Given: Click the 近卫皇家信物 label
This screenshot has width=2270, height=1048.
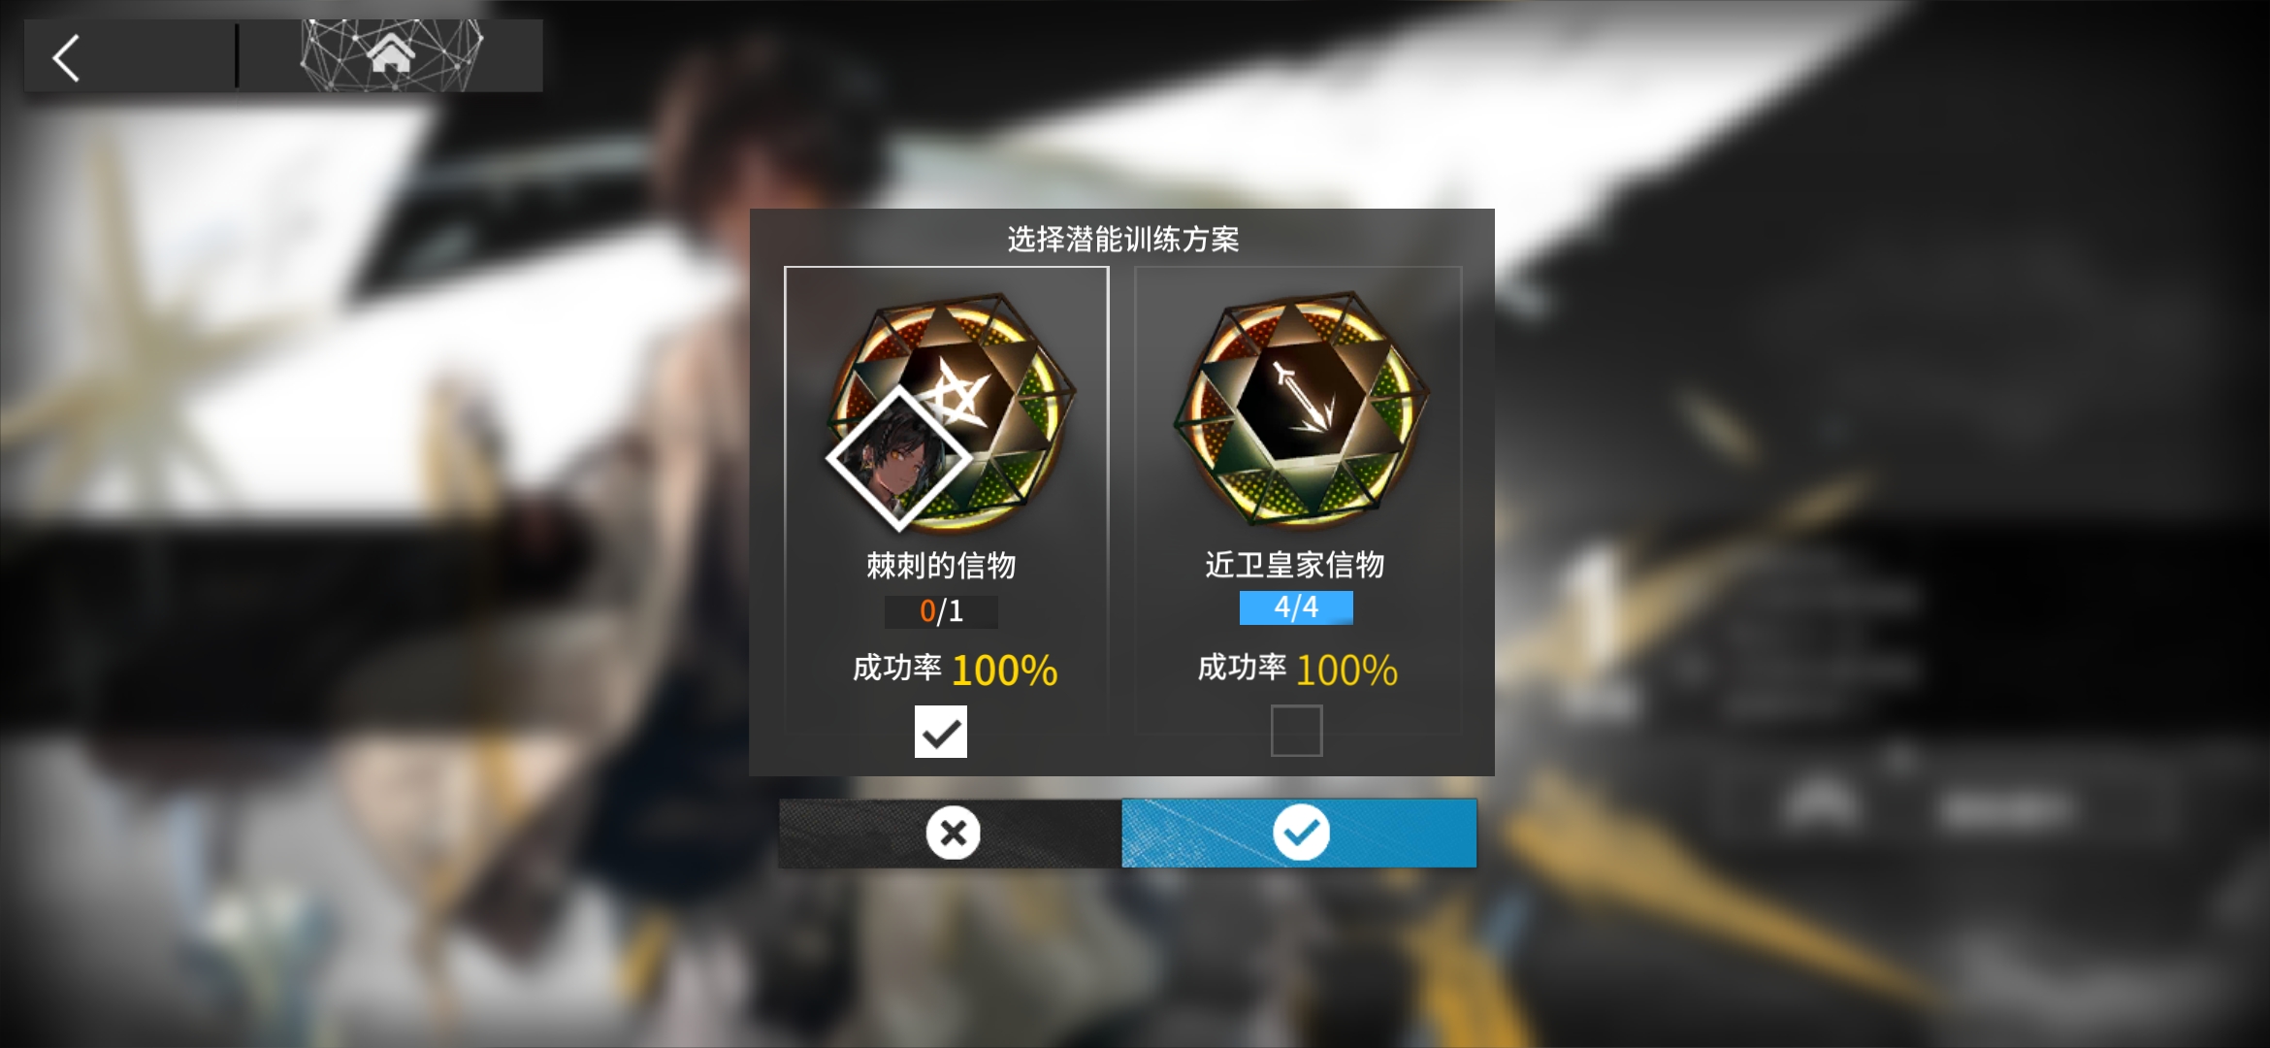Looking at the screenshot, I should pos(1295,564).
